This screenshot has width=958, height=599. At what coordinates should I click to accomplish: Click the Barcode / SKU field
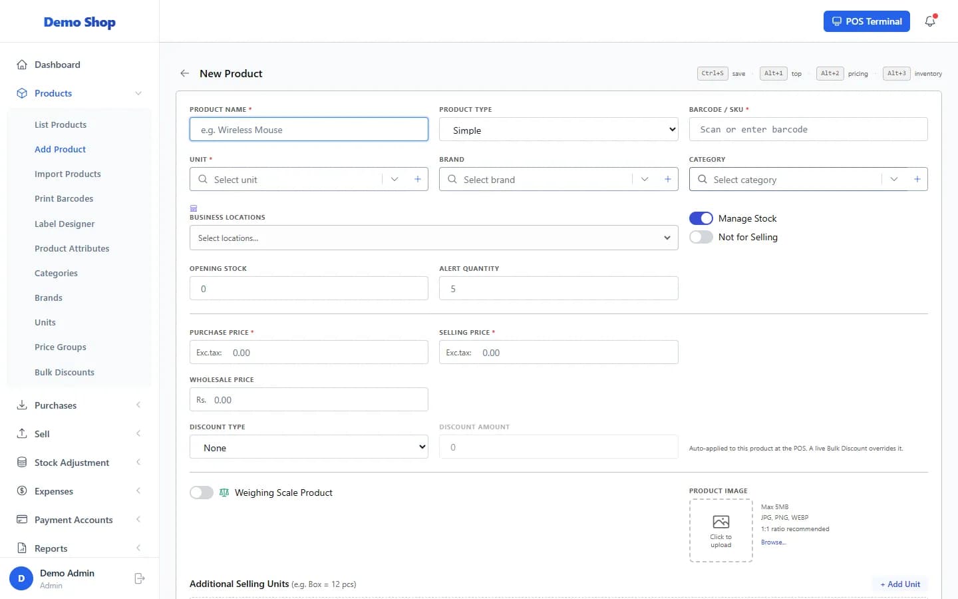[x=808, y=129]
